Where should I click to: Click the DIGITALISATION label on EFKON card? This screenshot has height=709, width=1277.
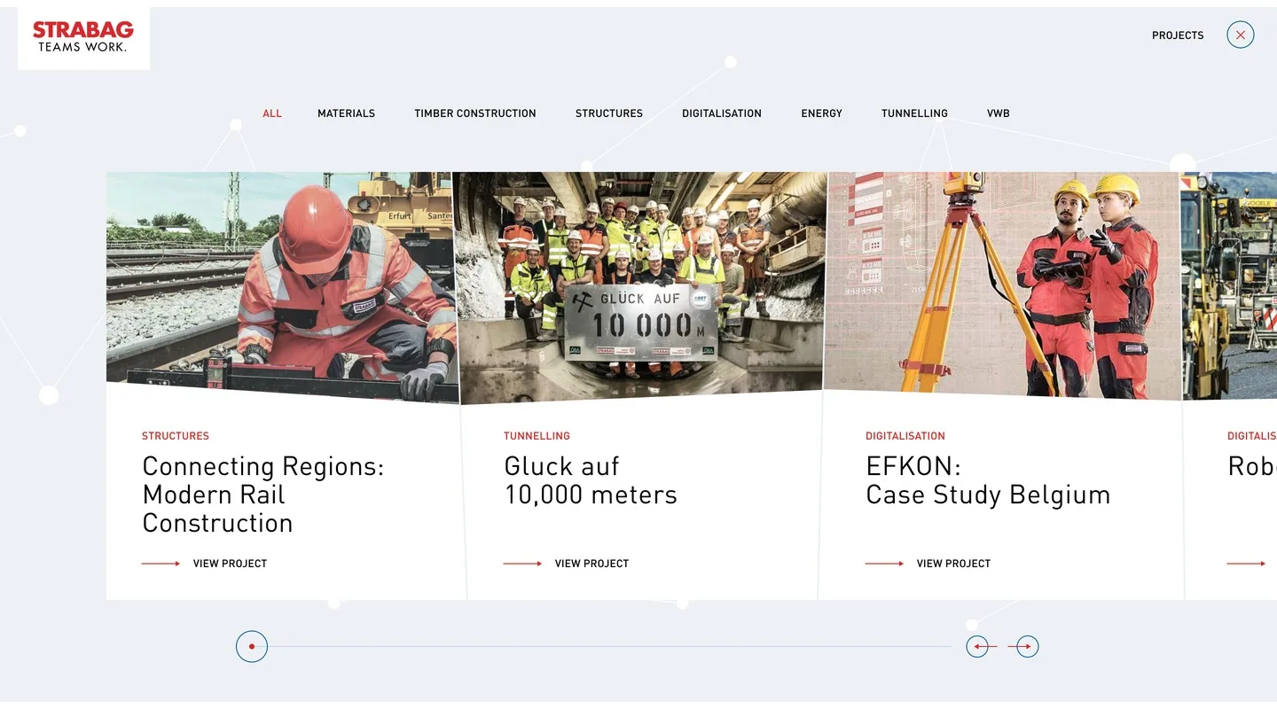point(905,436)
